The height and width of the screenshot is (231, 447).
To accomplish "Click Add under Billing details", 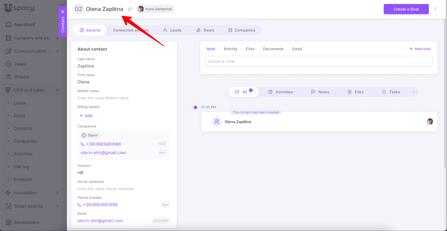I will click(86, 116).
